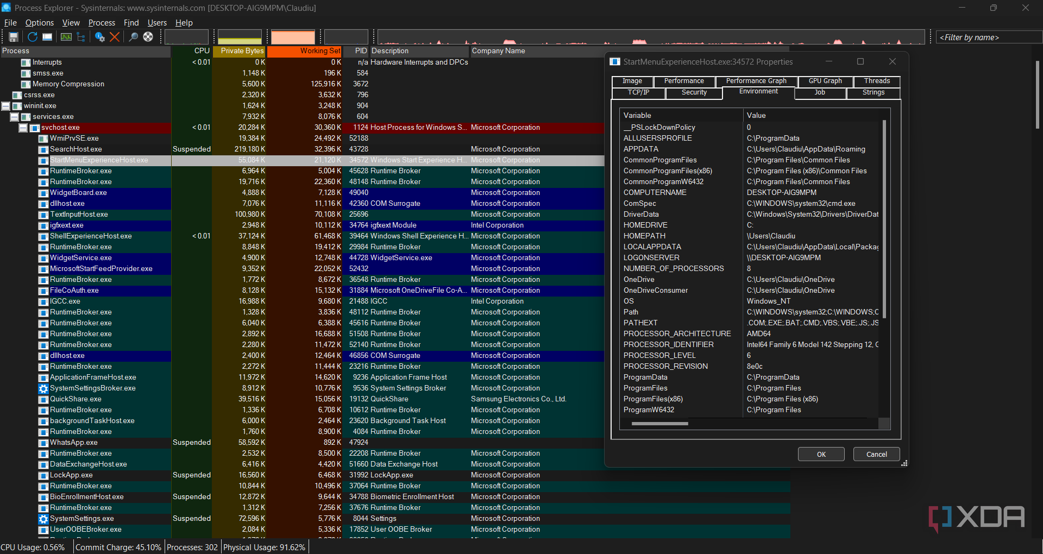The height and width of the screenshot is (554, 1043).
Task: Click the WhatsApp.exe process icon
Action: pos(43,443)
